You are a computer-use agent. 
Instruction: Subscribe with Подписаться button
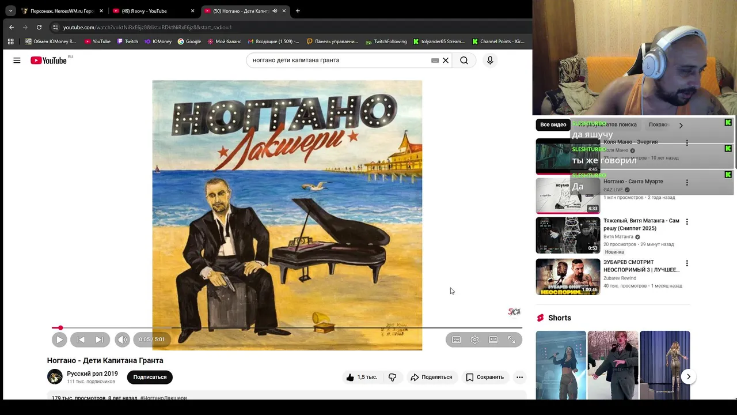pos(150,377)
